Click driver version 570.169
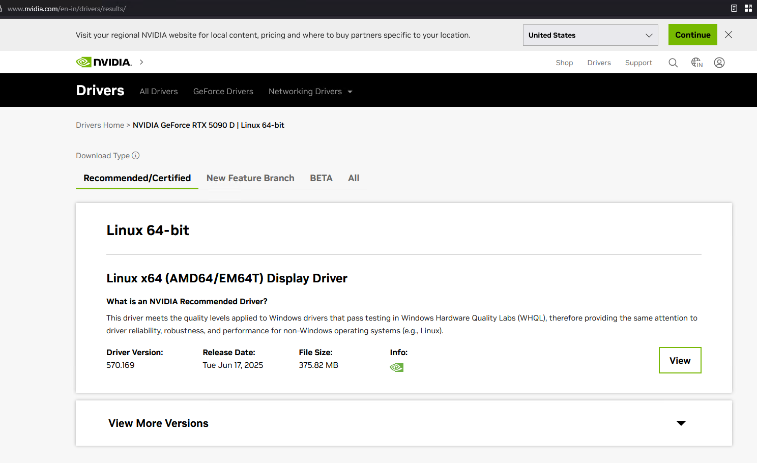Image resolution: width=757 pixels, height=463 pixels. [x=121, y=365]
